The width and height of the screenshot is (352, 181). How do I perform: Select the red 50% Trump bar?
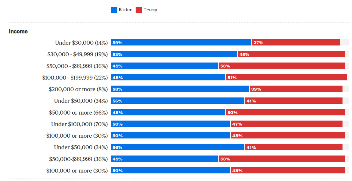click(285, 112)
